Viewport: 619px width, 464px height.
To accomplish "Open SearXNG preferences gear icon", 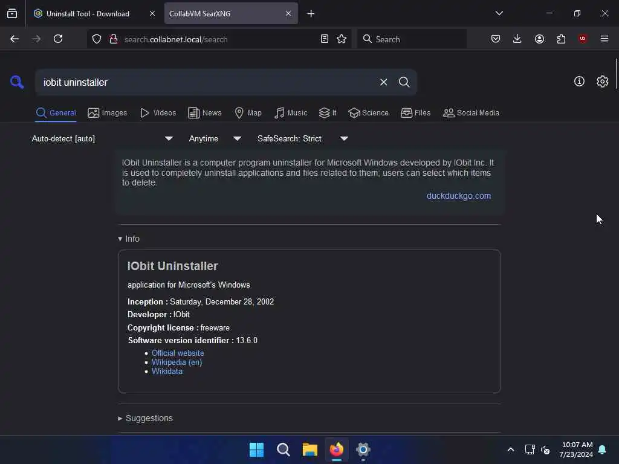I will coord(603,82).
